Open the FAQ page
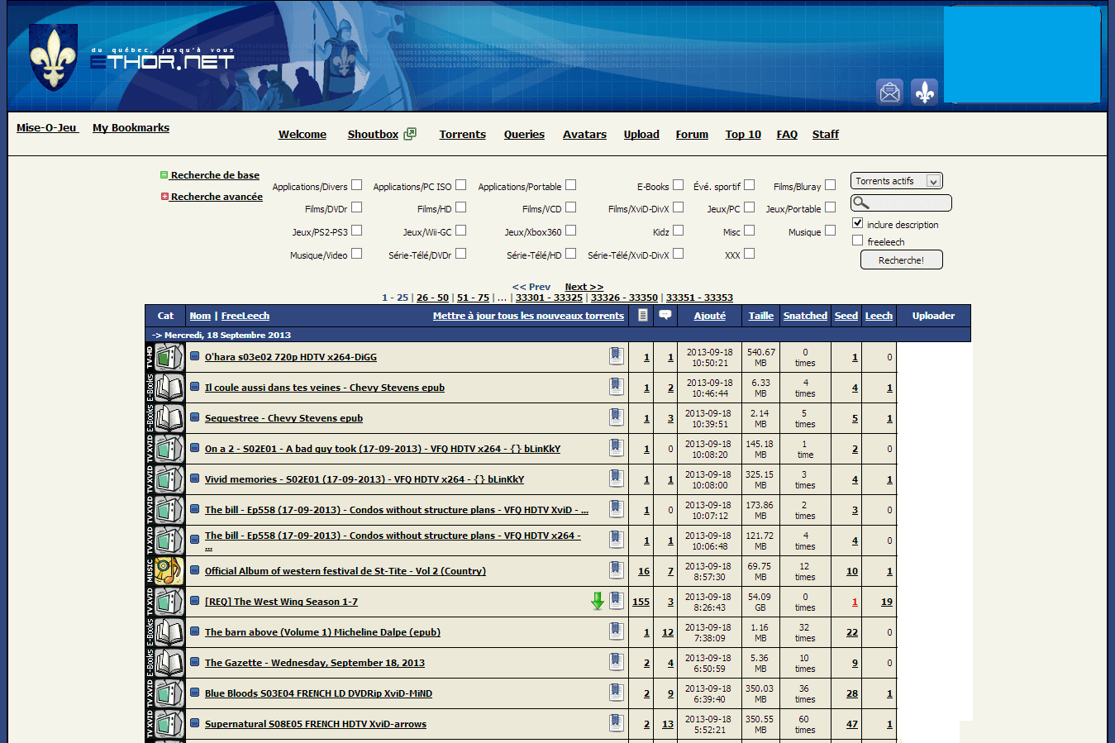This screenshot has width=1115, height=743. click(787, 135)
